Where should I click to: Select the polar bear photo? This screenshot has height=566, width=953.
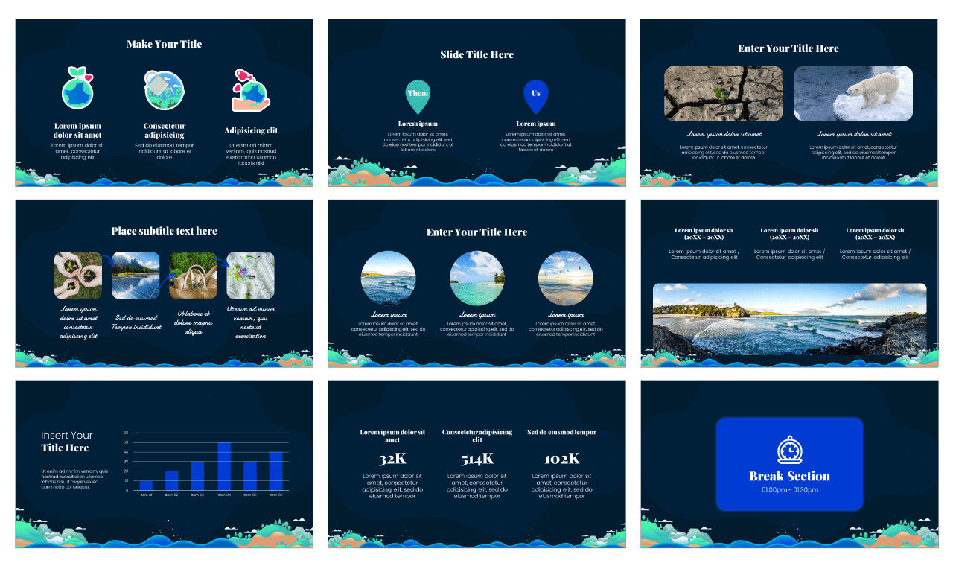[853, 94]
